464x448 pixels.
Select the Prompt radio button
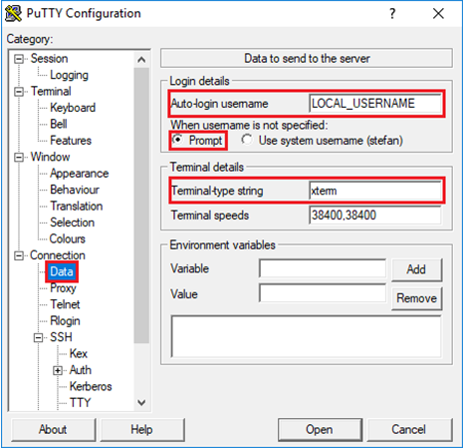click(x=178, y=140)
